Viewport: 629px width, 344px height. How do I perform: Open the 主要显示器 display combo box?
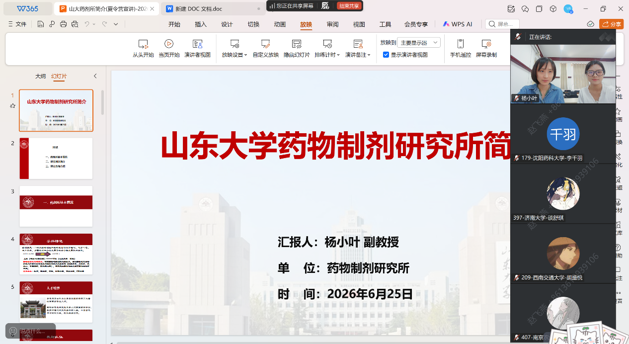coord(419,43)
